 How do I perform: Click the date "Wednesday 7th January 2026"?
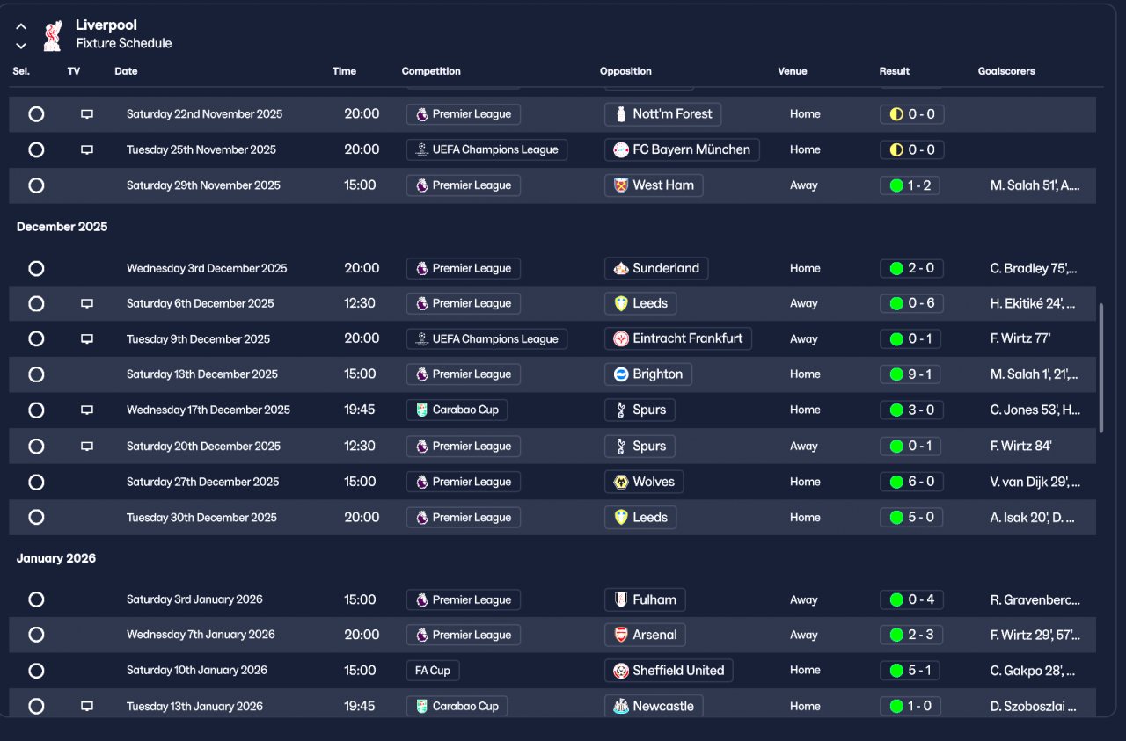click(x=201, y=635)
